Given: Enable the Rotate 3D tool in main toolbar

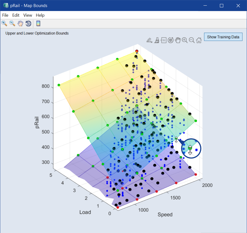Looking at the screenshot, I should [x=28, y=23].
